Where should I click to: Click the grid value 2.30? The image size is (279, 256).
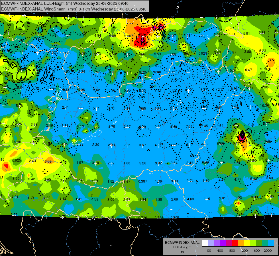[x=95, y=145]
